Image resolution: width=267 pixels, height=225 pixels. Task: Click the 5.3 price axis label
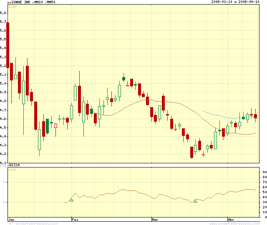(3, 57)
